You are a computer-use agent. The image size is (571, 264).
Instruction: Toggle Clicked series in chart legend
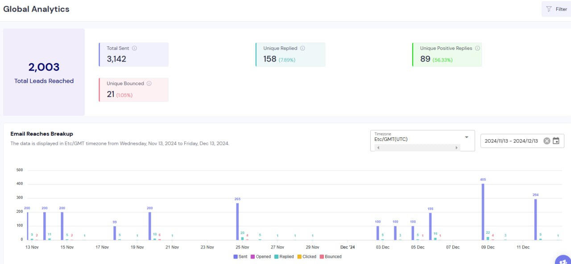coord(306,257)
